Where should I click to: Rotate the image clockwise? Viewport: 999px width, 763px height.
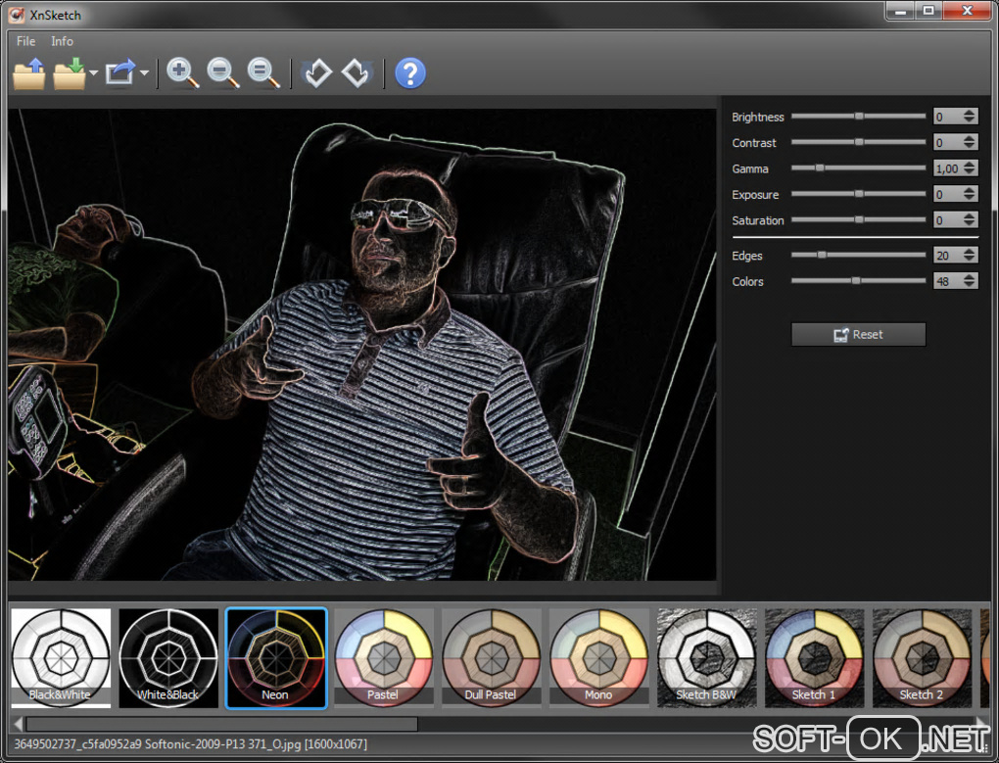click(357, 73)
